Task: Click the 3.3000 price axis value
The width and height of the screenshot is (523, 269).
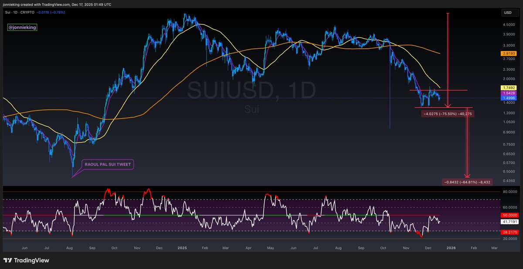Action: [509, 45]
